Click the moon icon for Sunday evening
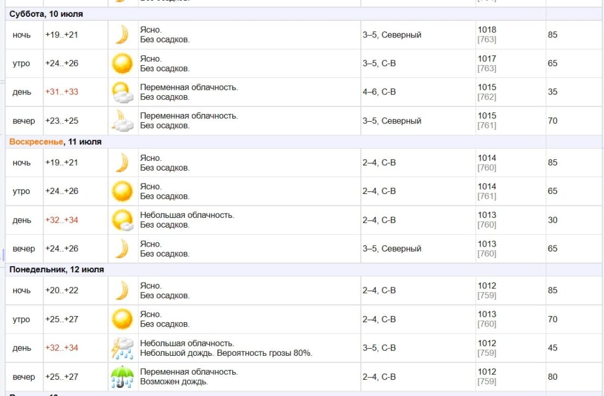The image size is (604, 396). (122, 249)
